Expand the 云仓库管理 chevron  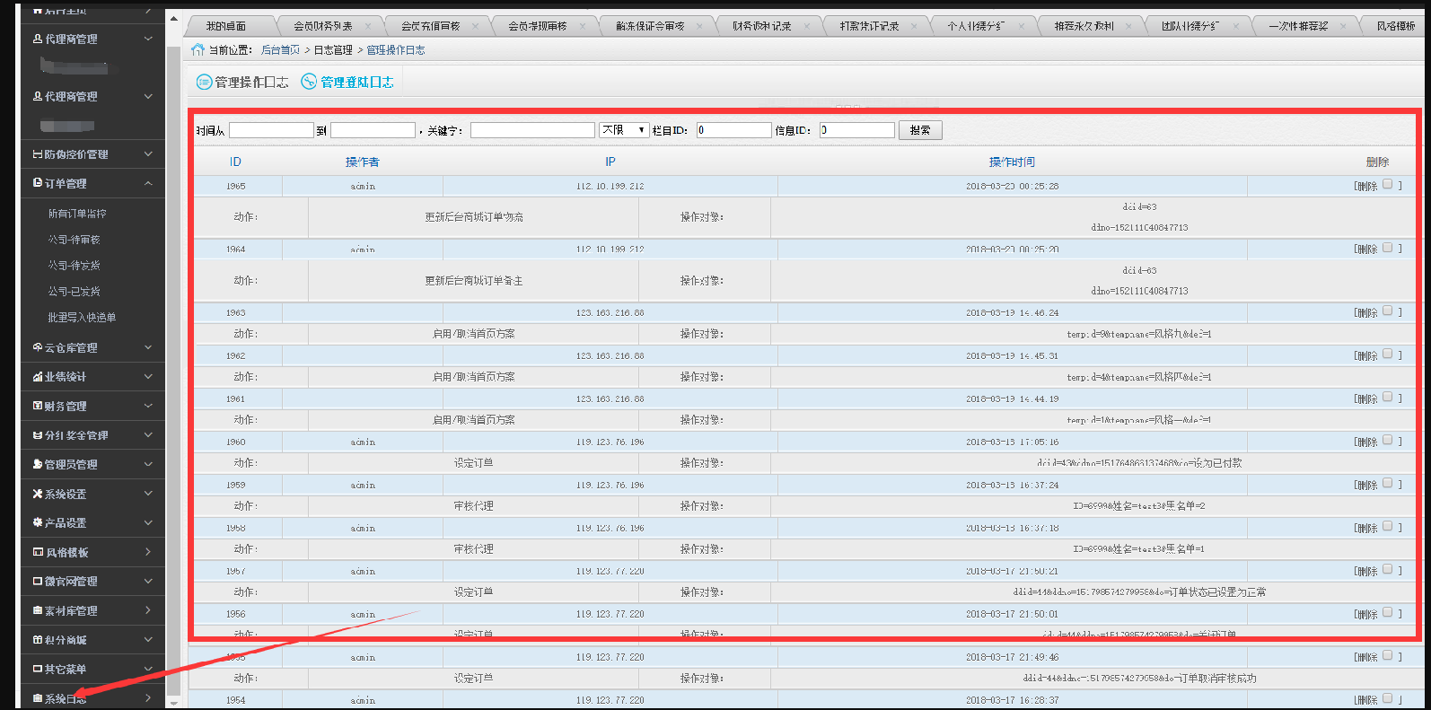148,347
